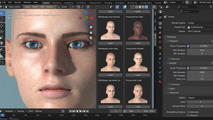Open Pattern Classic dropdown

pos(200,98)
